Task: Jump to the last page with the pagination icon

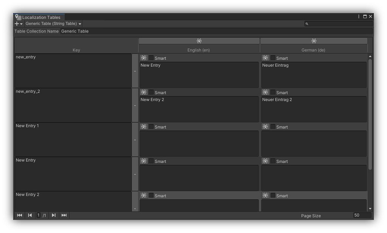Action: [x=64, y=215]
